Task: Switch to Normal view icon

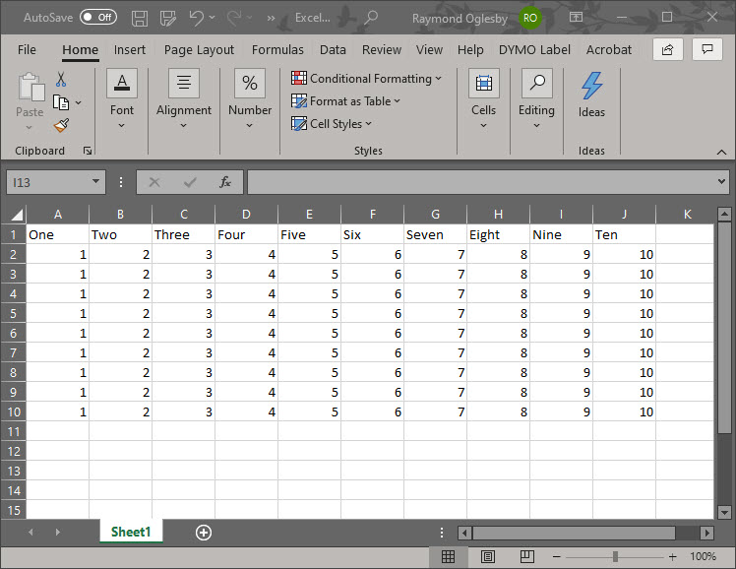Action: click(449, 557)
